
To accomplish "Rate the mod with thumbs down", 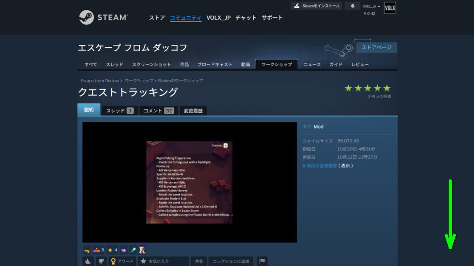I will (x=101, y=261).
